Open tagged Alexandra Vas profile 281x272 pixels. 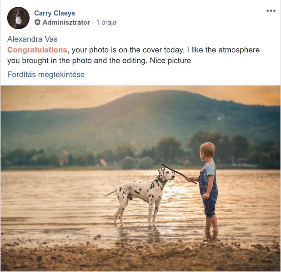[32, 39]
